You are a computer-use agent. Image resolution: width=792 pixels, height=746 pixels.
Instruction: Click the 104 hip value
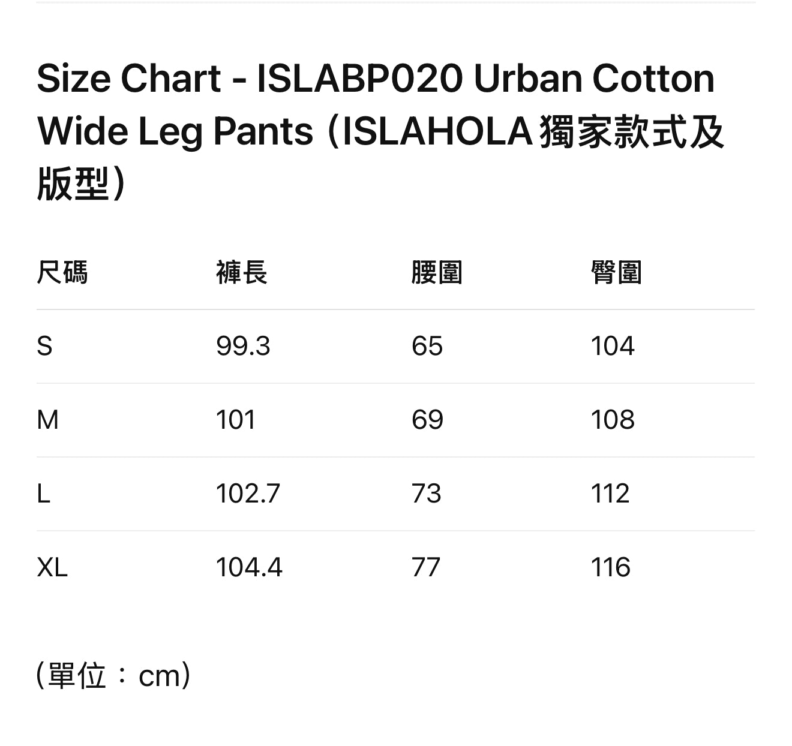[613, 346]
